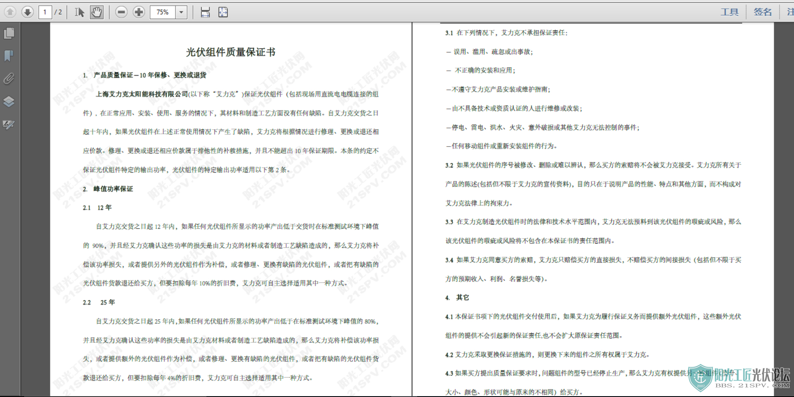Image resolution: width=794 pixels, height=397 pixels.
Task: Click the document title 光伏组件质量保证书
Action: [x=231, y=52]
